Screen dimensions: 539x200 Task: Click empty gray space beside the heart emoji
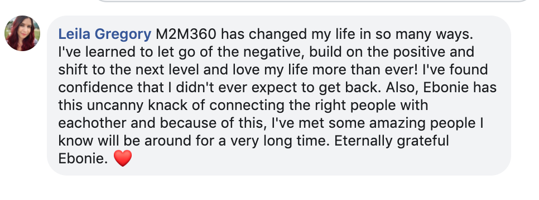coord(309,159)
